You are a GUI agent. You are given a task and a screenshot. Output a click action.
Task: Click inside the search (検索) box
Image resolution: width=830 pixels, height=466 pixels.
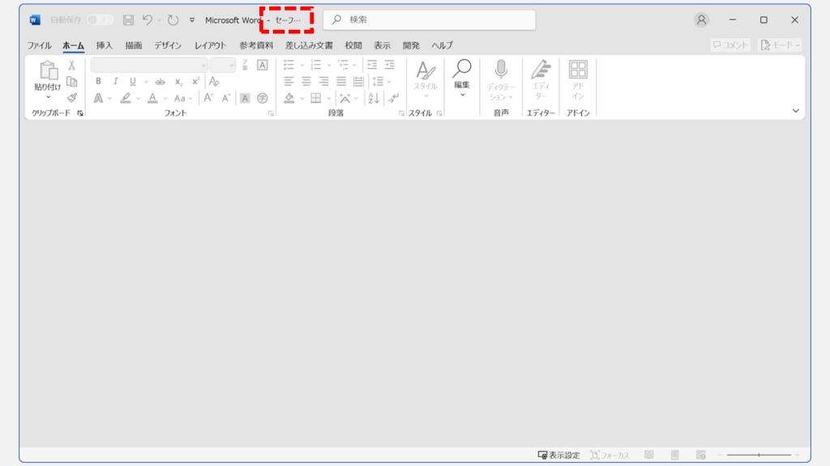[430, 20]
